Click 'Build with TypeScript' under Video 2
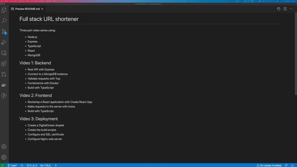 (x=40, y=111)
